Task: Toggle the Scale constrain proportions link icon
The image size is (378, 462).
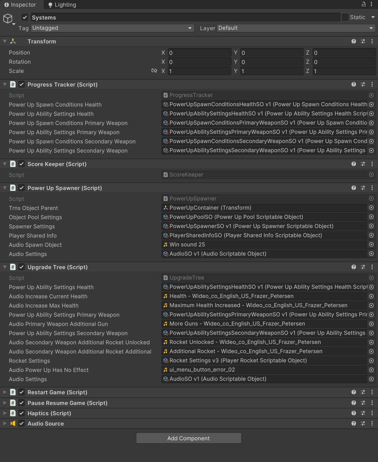Action: click(x=154, y=71)
